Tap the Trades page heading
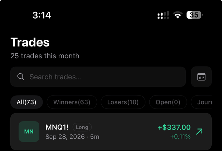 [30, 42]
